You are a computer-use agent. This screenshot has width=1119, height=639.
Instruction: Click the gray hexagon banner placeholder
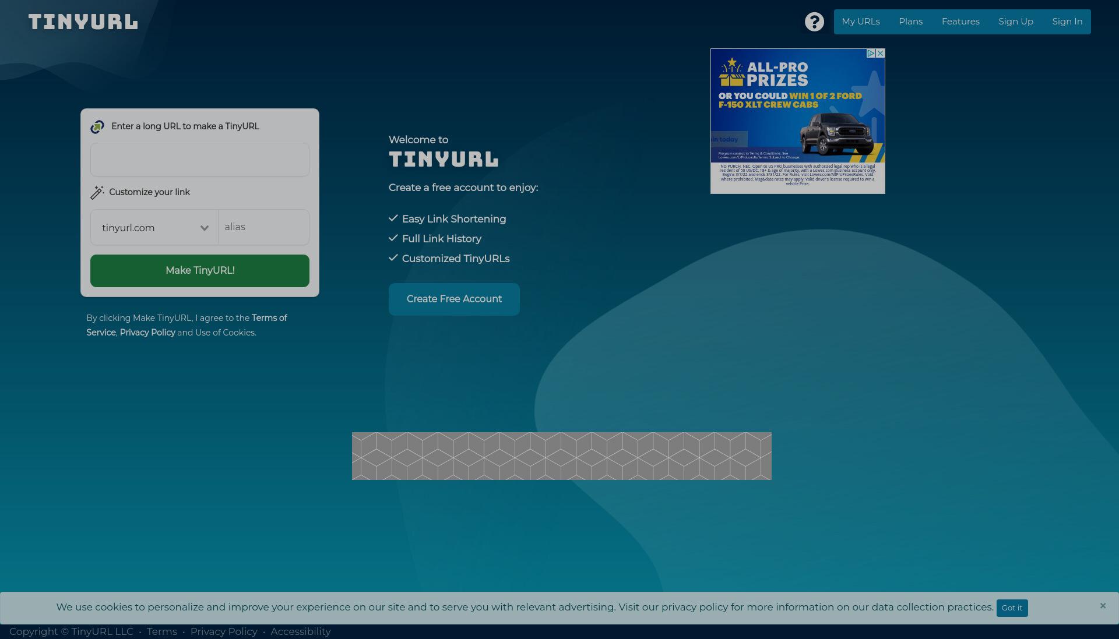pyautogui.click(x=562, y=456)
